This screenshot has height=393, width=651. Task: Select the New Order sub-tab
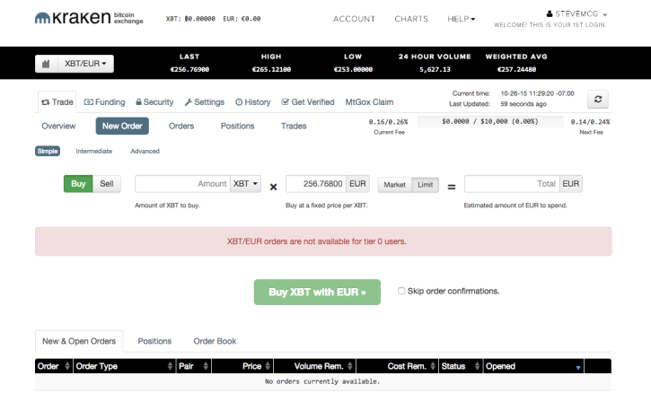(x=122, y=127)
